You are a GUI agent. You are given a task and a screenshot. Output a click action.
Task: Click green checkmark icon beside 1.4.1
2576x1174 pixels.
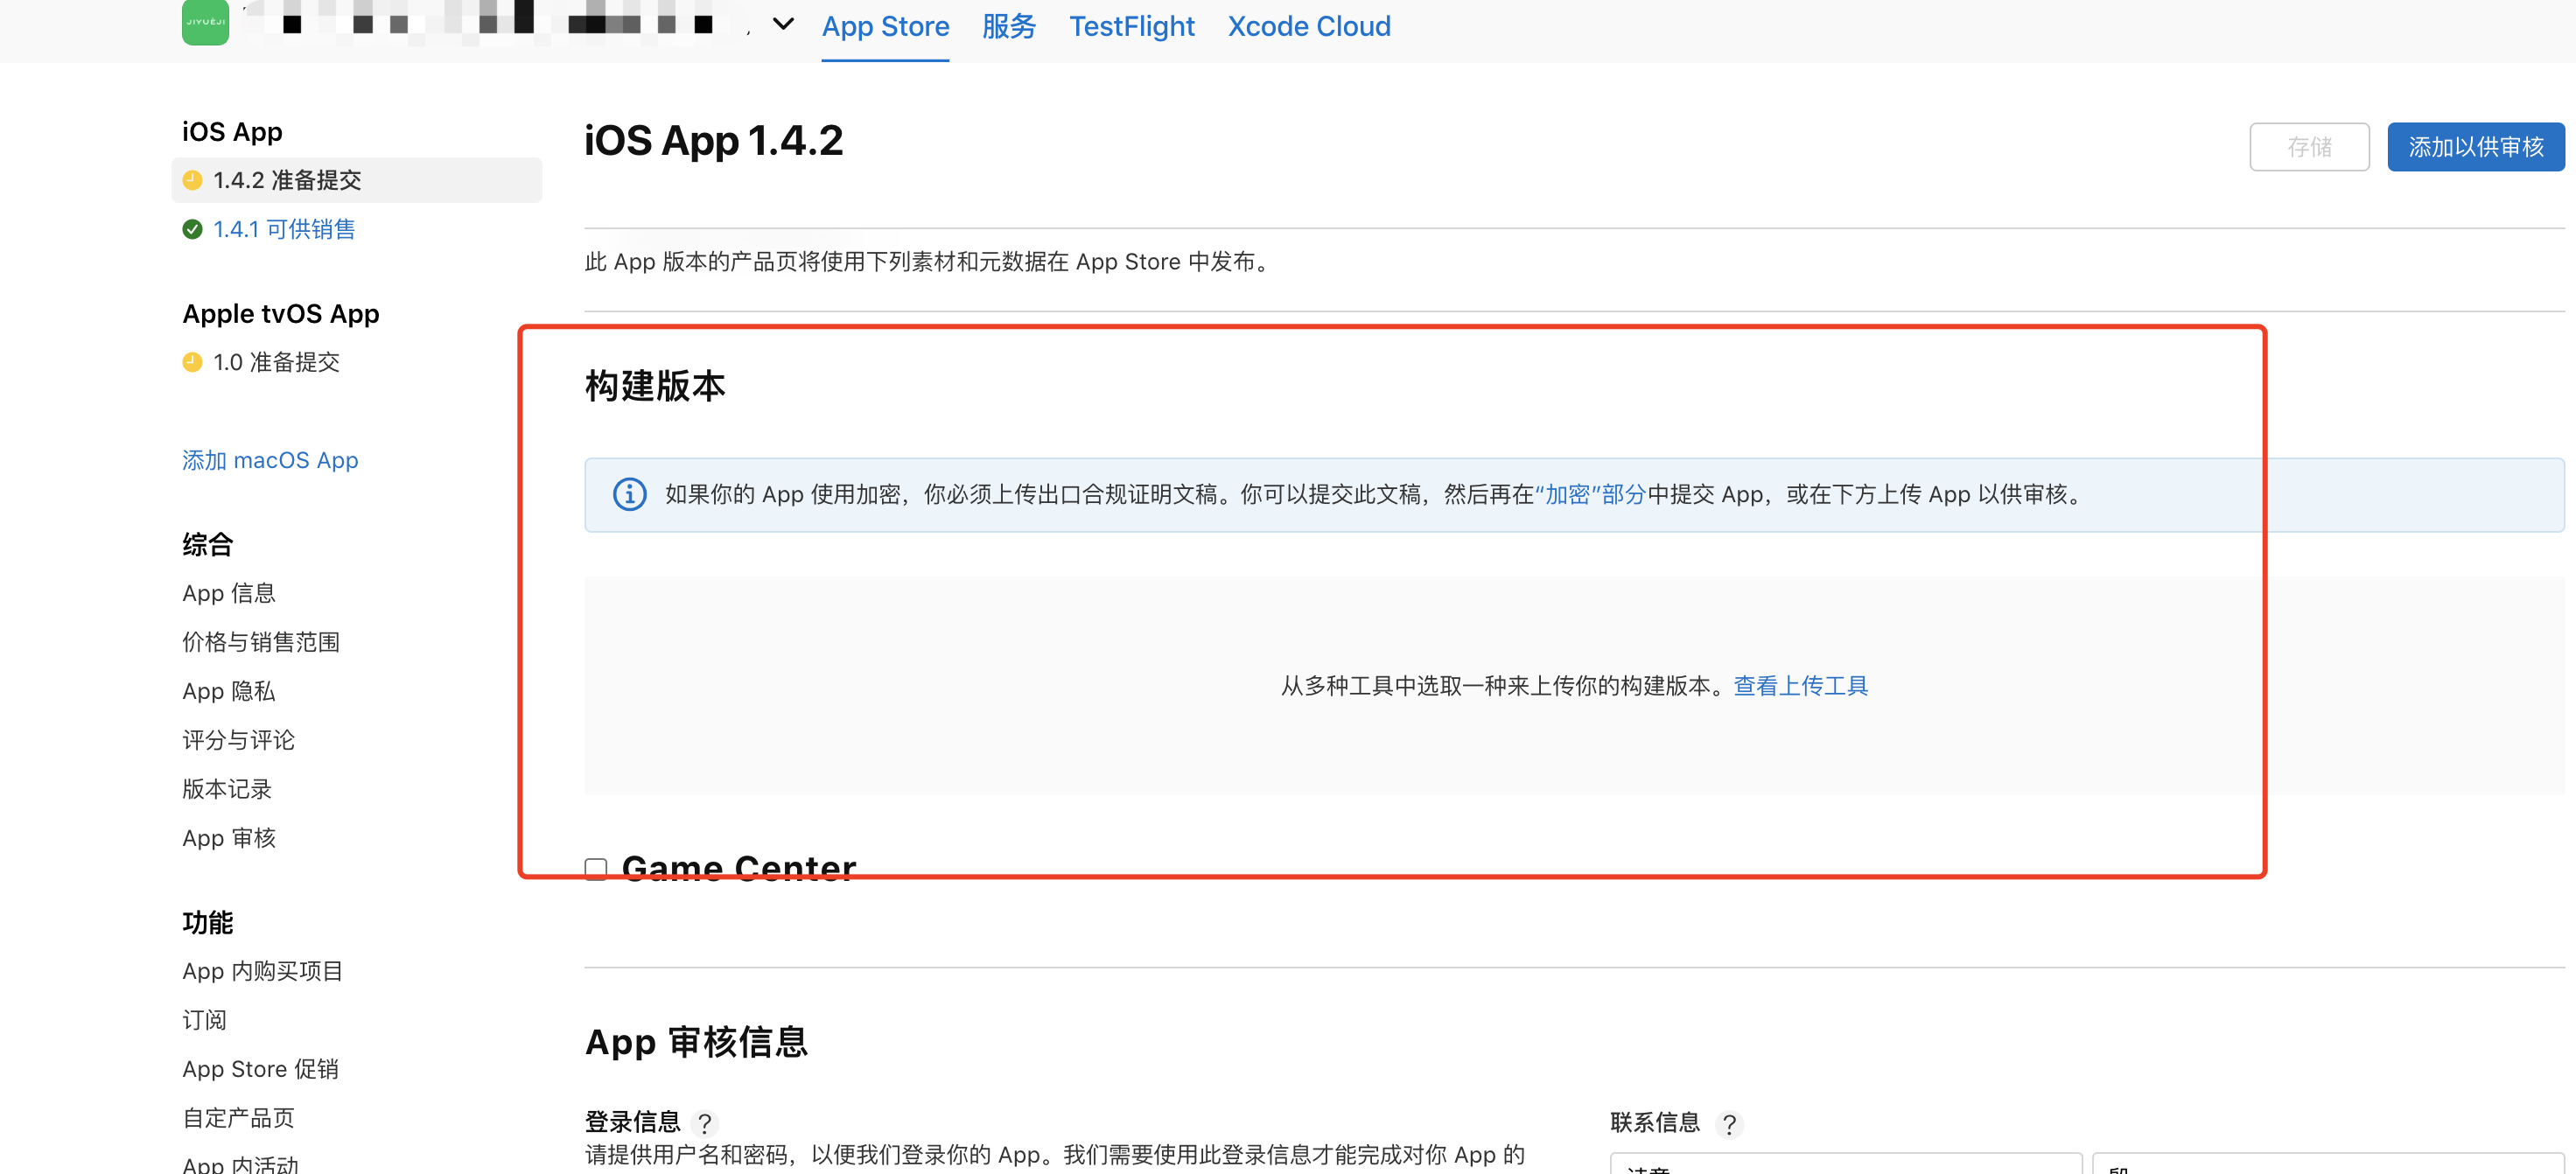[193, 229]
